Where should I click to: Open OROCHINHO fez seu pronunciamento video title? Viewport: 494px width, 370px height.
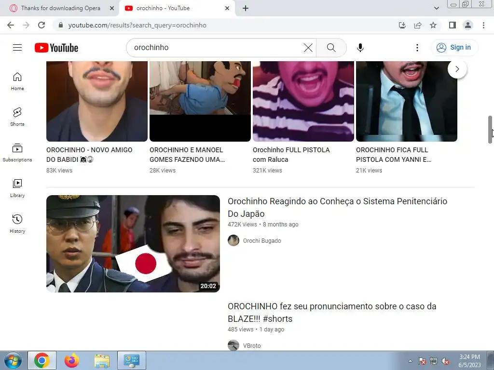click(x=332, y=312)
